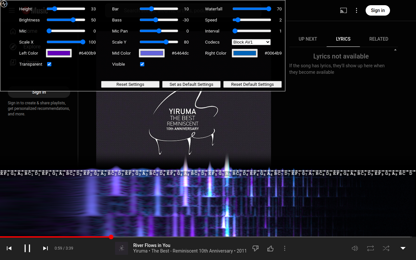Image resolution: width=416 pixels, height=260 pixels.
Task: Click the 0:59 / 3:39 time display
Action: click(x=64, y=248)
